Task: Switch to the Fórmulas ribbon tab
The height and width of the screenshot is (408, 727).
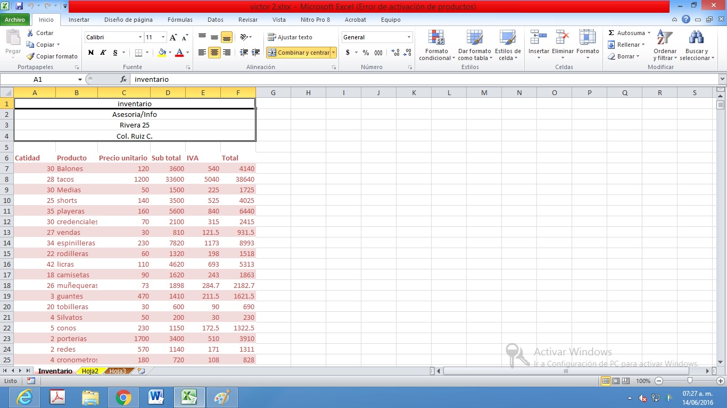Action: (x=180, y=20)
